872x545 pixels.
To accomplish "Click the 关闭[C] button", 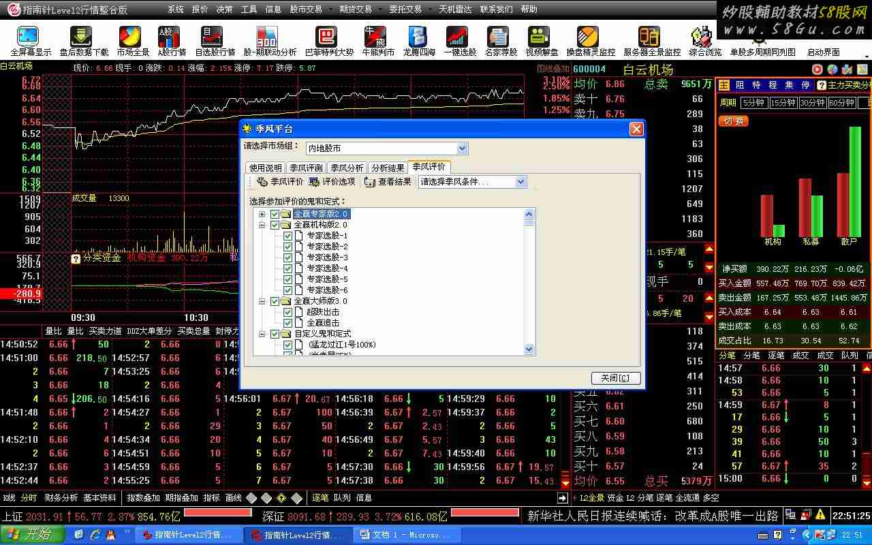I will [x=615, y=378].
